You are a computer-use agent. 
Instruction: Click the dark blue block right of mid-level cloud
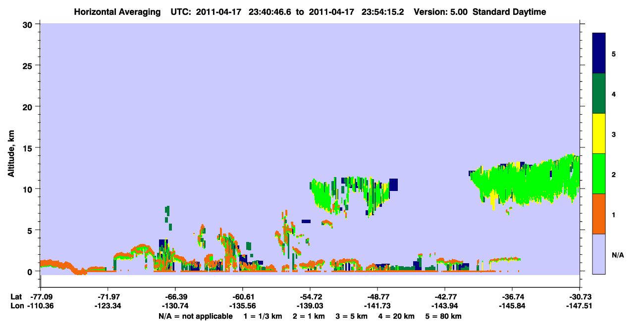[x=394, y=185]
